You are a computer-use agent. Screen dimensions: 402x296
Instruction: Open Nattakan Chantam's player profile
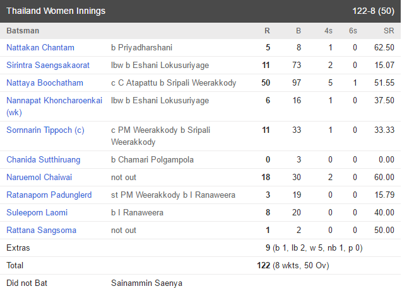tap(40, 47)
